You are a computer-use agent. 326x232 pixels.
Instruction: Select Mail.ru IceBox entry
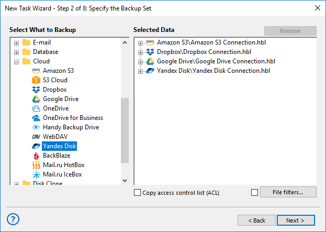tap(62, 174)
